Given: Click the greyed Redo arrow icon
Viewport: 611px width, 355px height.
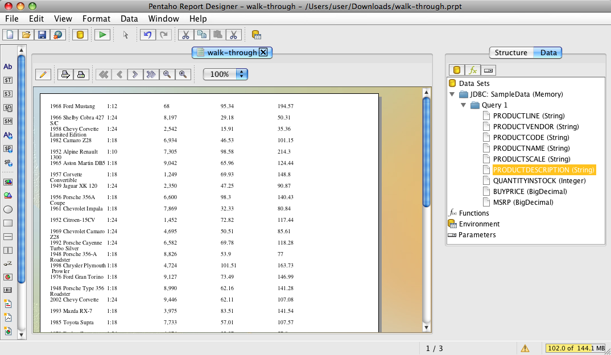Looking at the screenshot, I should 164,35.
